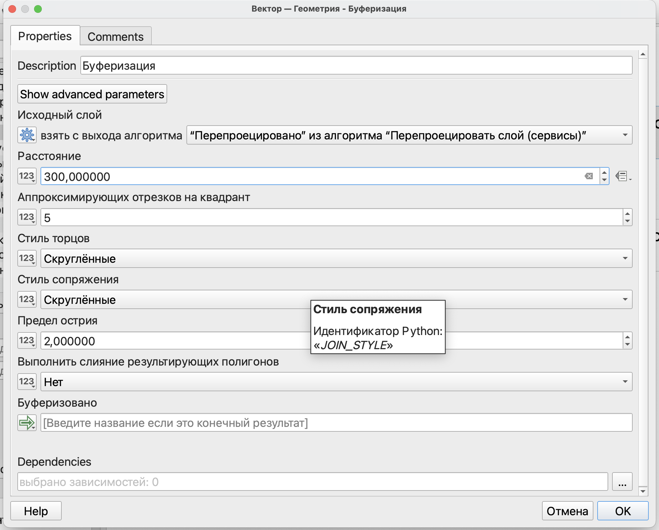Viewport: 659px width, 530px height.
Task: Click the 123 value-type icon beside Расстояние
Action: 27,176
